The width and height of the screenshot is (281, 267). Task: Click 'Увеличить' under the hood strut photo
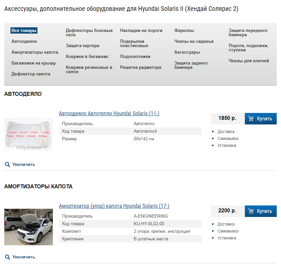coord(24,257)
